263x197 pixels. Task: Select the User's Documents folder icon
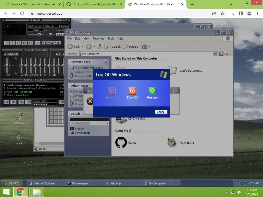[173, 70]
